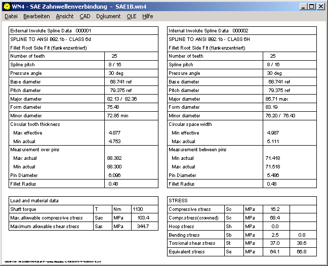Maximize the WN4 window
This screenshot has height=266, width=328.
click(311, 7)
